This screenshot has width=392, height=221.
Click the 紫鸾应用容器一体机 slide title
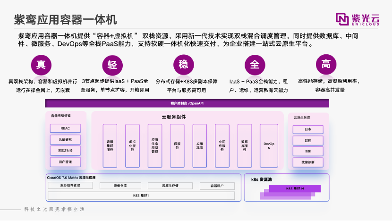pos(65,20)
